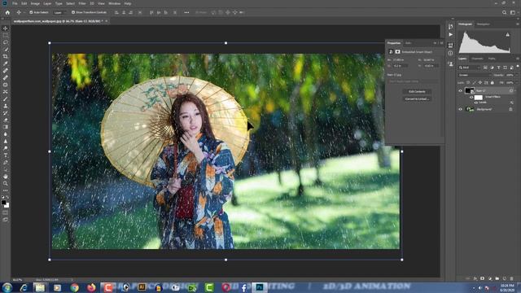521x293 pixels.
Task: Open the Auto-Select Layer dropdown
Action: click(59, 13)
